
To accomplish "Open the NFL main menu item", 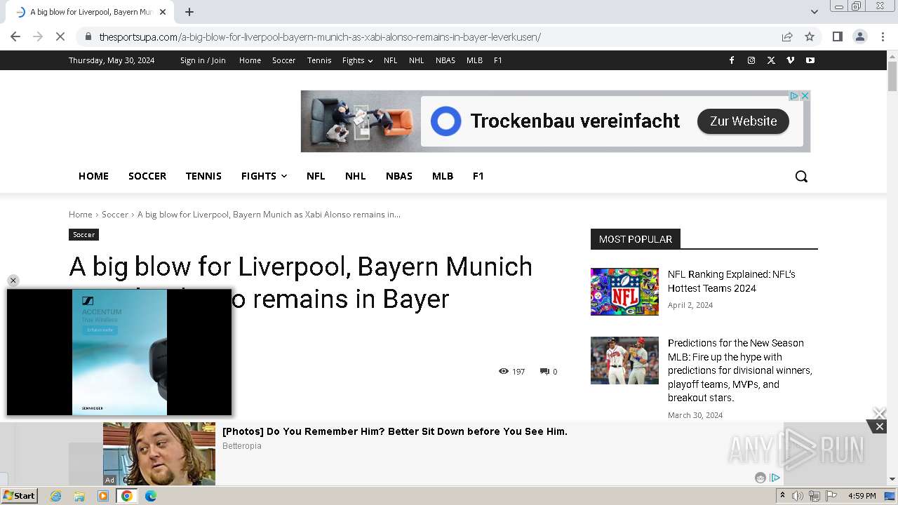I will 316,176.
